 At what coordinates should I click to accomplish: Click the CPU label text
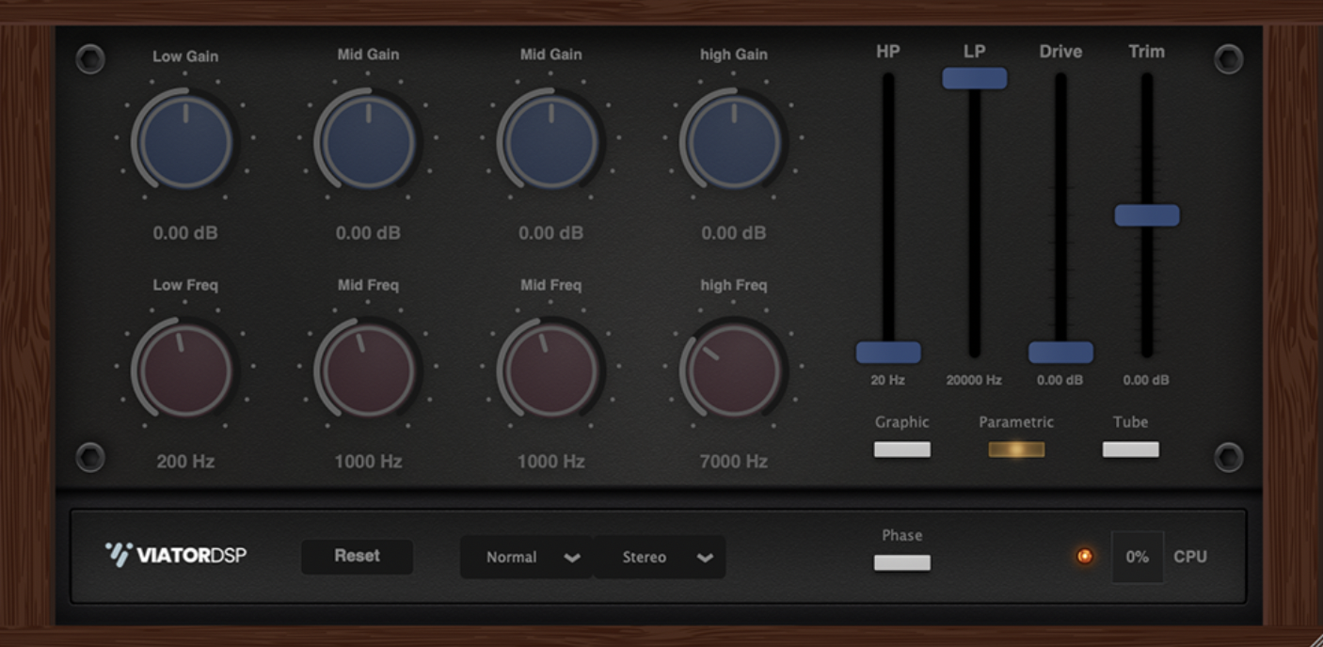point(1190,557)
